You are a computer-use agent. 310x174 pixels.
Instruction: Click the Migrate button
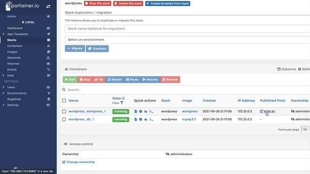click(75, 48)
